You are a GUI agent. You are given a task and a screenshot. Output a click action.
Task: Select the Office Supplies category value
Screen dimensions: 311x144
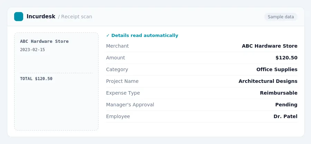pyautogui.click(x=277, y=69)
